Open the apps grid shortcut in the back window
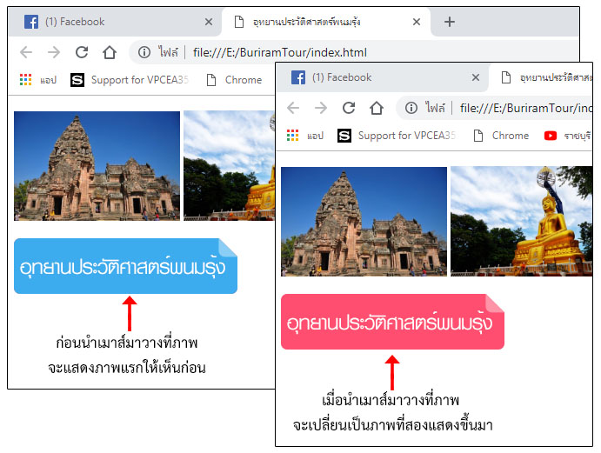The width and height of the screenshot is (601, 453). [25, 80]
